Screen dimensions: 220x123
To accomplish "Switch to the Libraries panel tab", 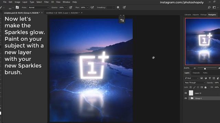I will 188,15.
